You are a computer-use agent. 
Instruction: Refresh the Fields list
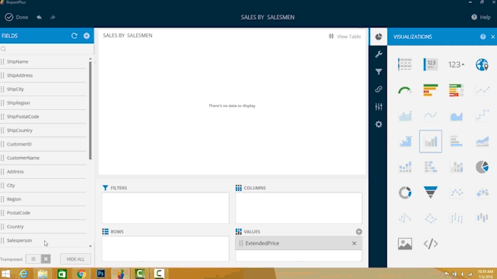[74, 36]
